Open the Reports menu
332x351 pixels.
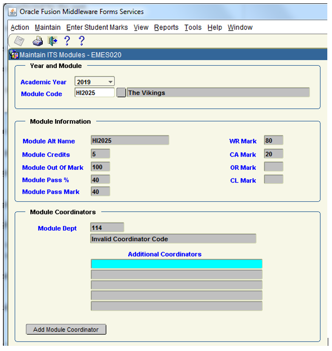click(x=166, y=28)
